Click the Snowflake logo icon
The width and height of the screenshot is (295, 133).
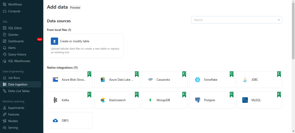coord(197,80)
